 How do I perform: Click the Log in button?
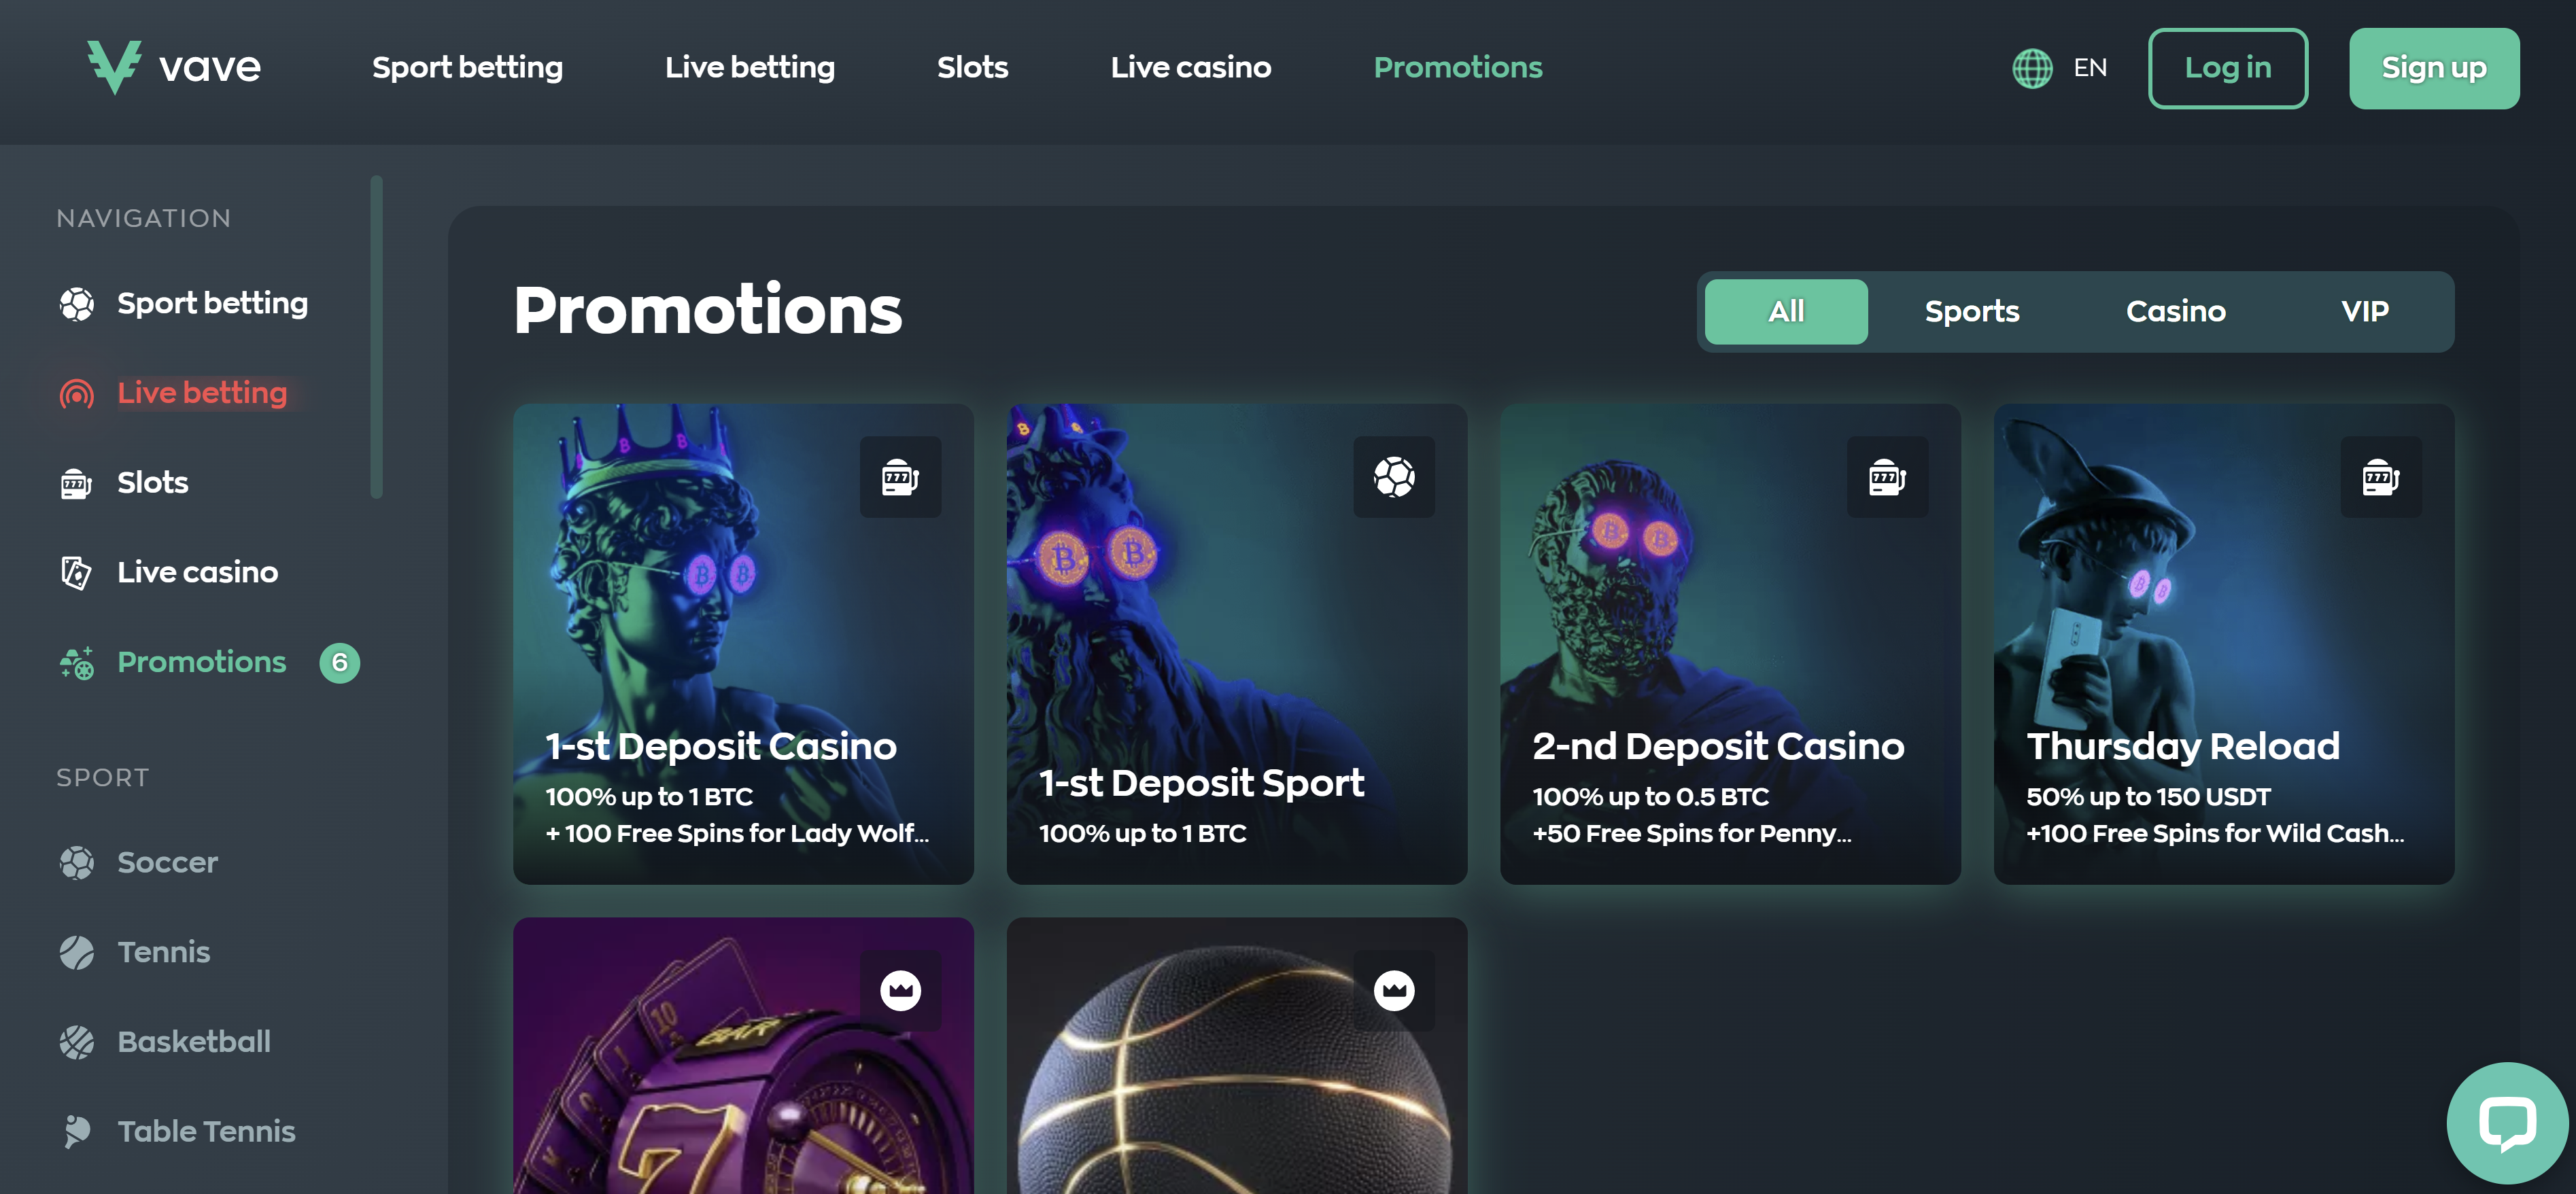pos(2227,68)
